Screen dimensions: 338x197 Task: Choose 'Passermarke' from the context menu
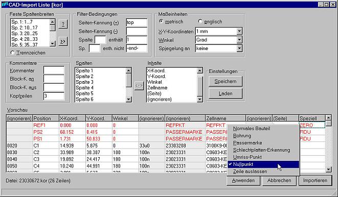(263, 143)
